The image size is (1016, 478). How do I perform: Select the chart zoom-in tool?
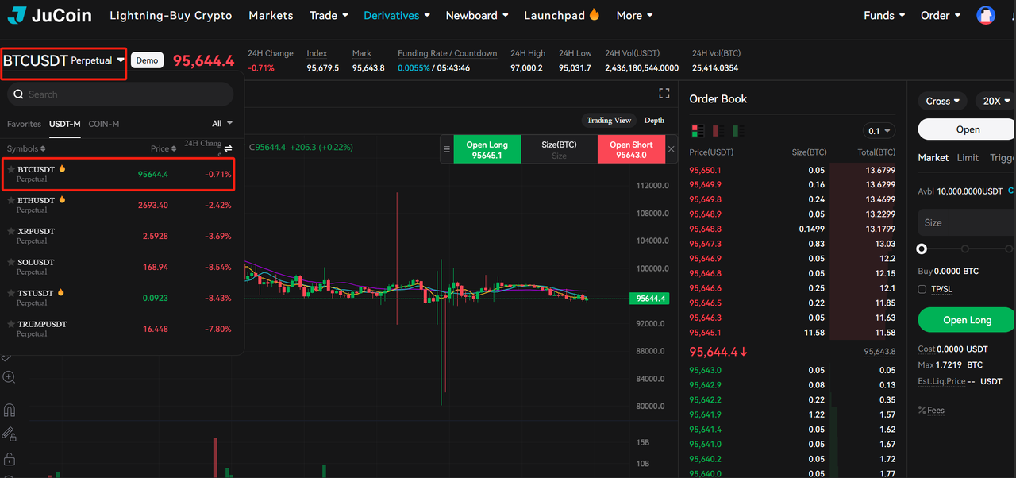point(9,377)
